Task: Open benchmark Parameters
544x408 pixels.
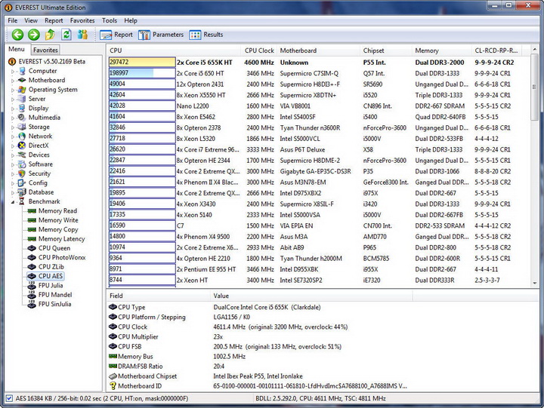Action: (161, 35)
